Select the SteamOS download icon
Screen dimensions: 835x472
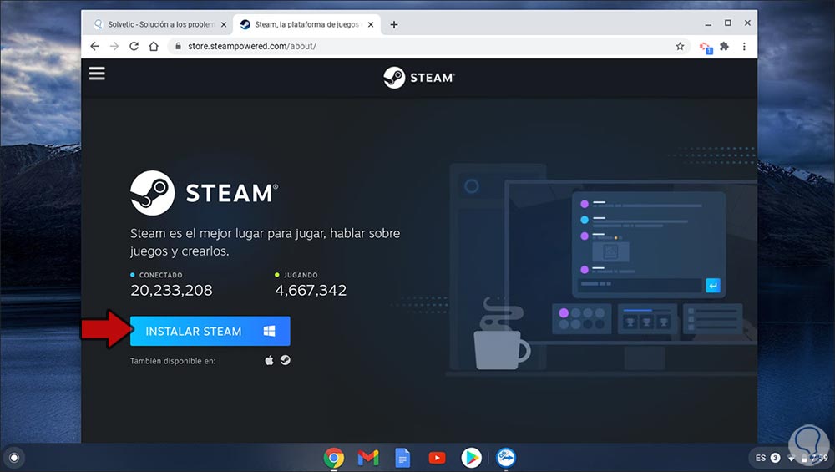pyautogui.click(x=286, y=361)
